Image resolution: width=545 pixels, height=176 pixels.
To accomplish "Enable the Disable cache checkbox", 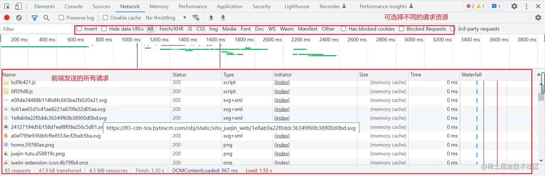I will pyautogui.click(x=105, y=18).
